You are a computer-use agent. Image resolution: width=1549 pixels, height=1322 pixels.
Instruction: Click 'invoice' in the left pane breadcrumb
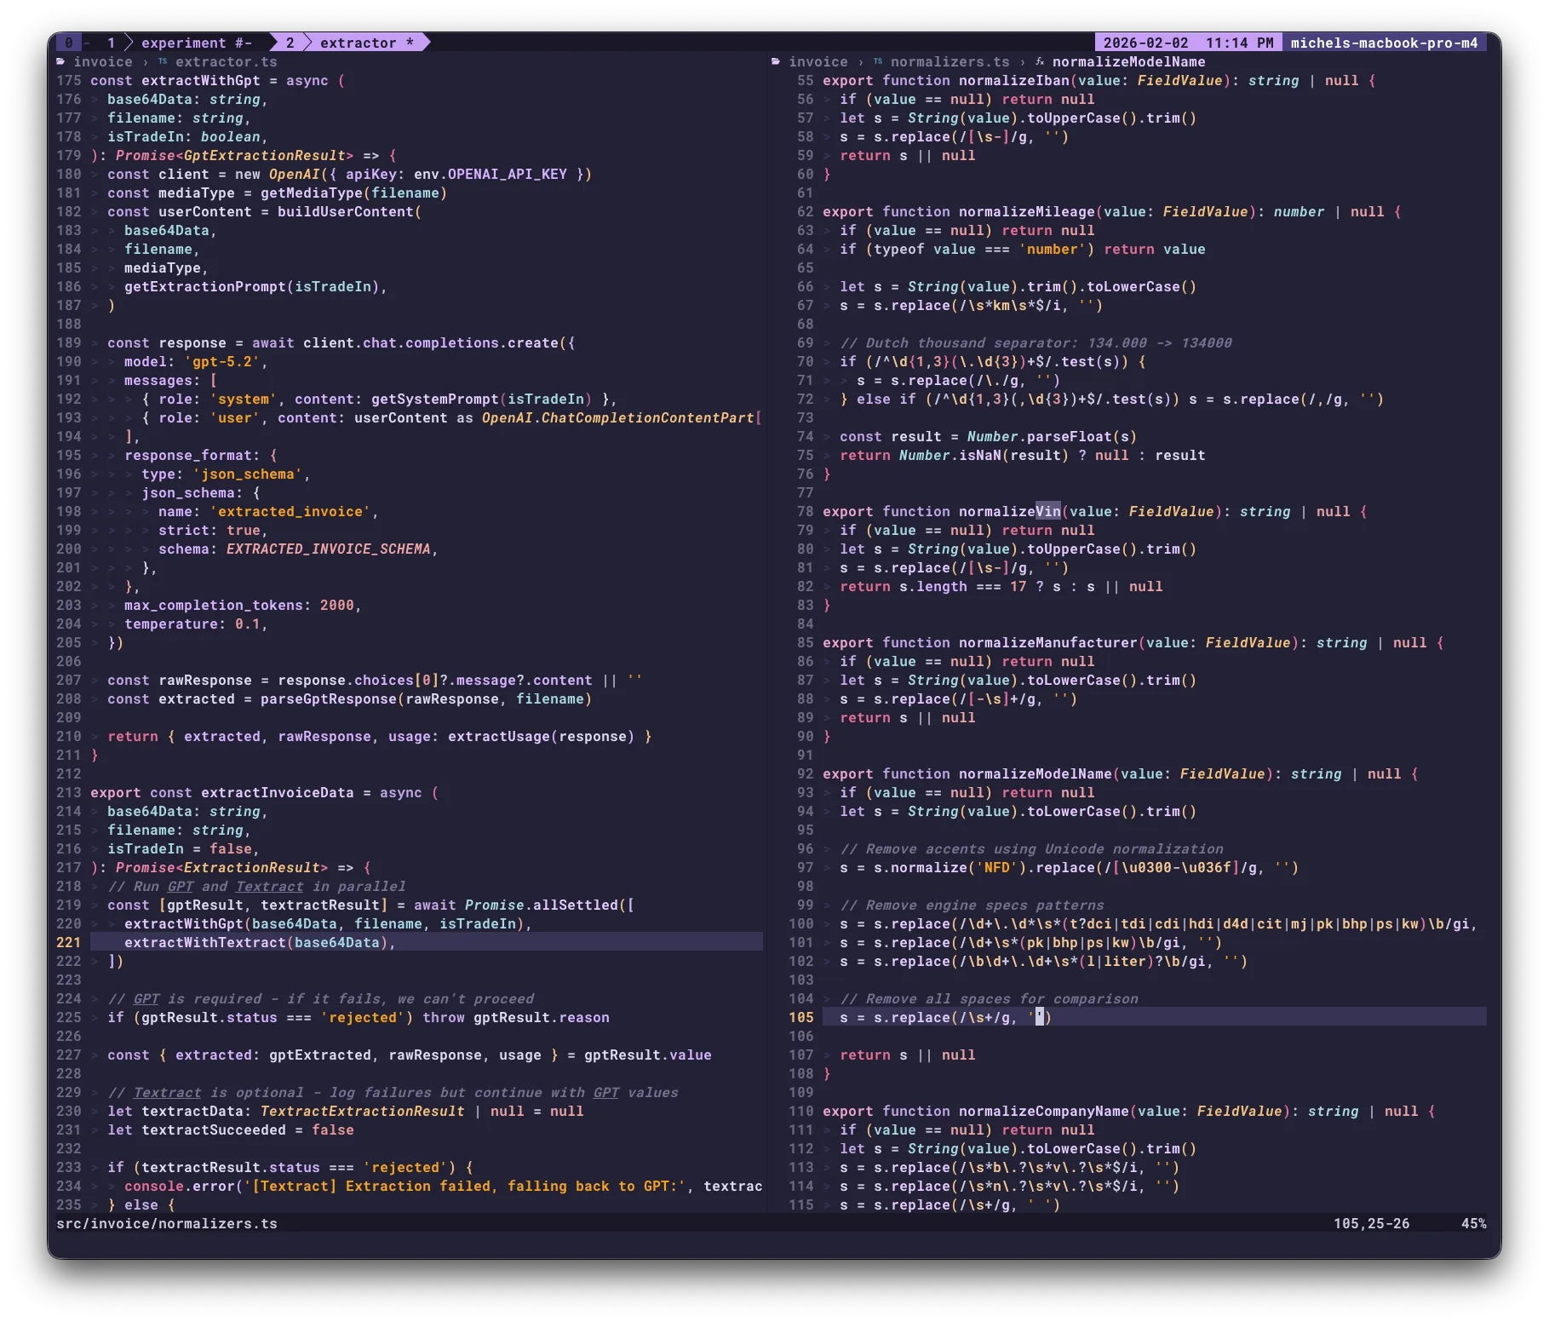tap(103, 61)
